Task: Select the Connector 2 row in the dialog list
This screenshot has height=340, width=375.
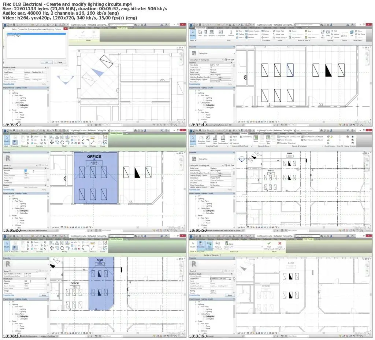Action: (36, 36)
